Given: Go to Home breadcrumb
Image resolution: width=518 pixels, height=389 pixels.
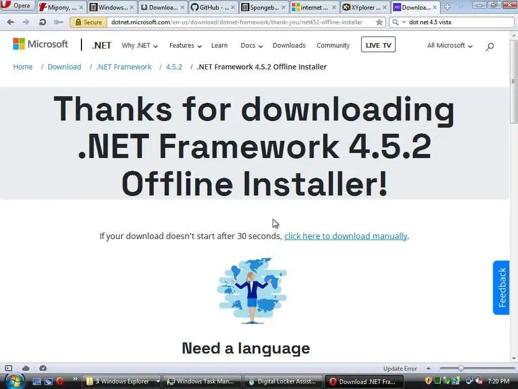Looking at the screenshot, I should point(23,67).
